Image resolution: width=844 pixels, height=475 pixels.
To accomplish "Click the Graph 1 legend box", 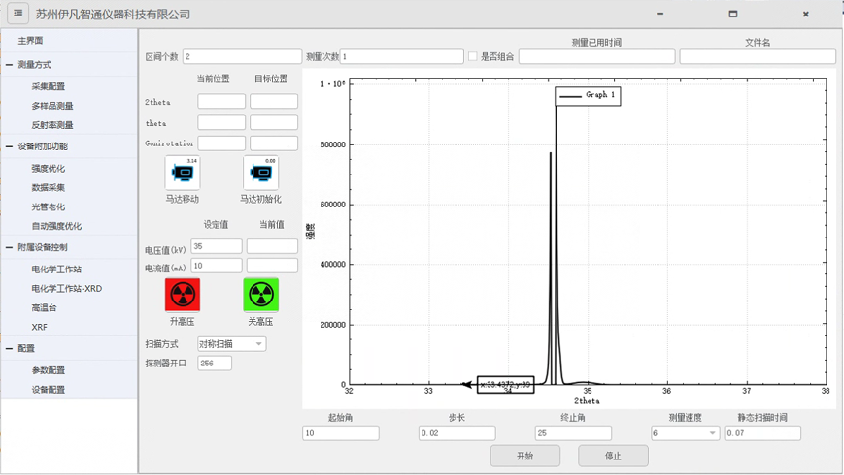I will tap(587, 96).
